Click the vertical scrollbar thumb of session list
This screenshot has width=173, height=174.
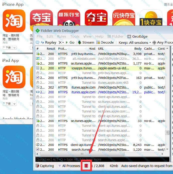tap(167, 132)
